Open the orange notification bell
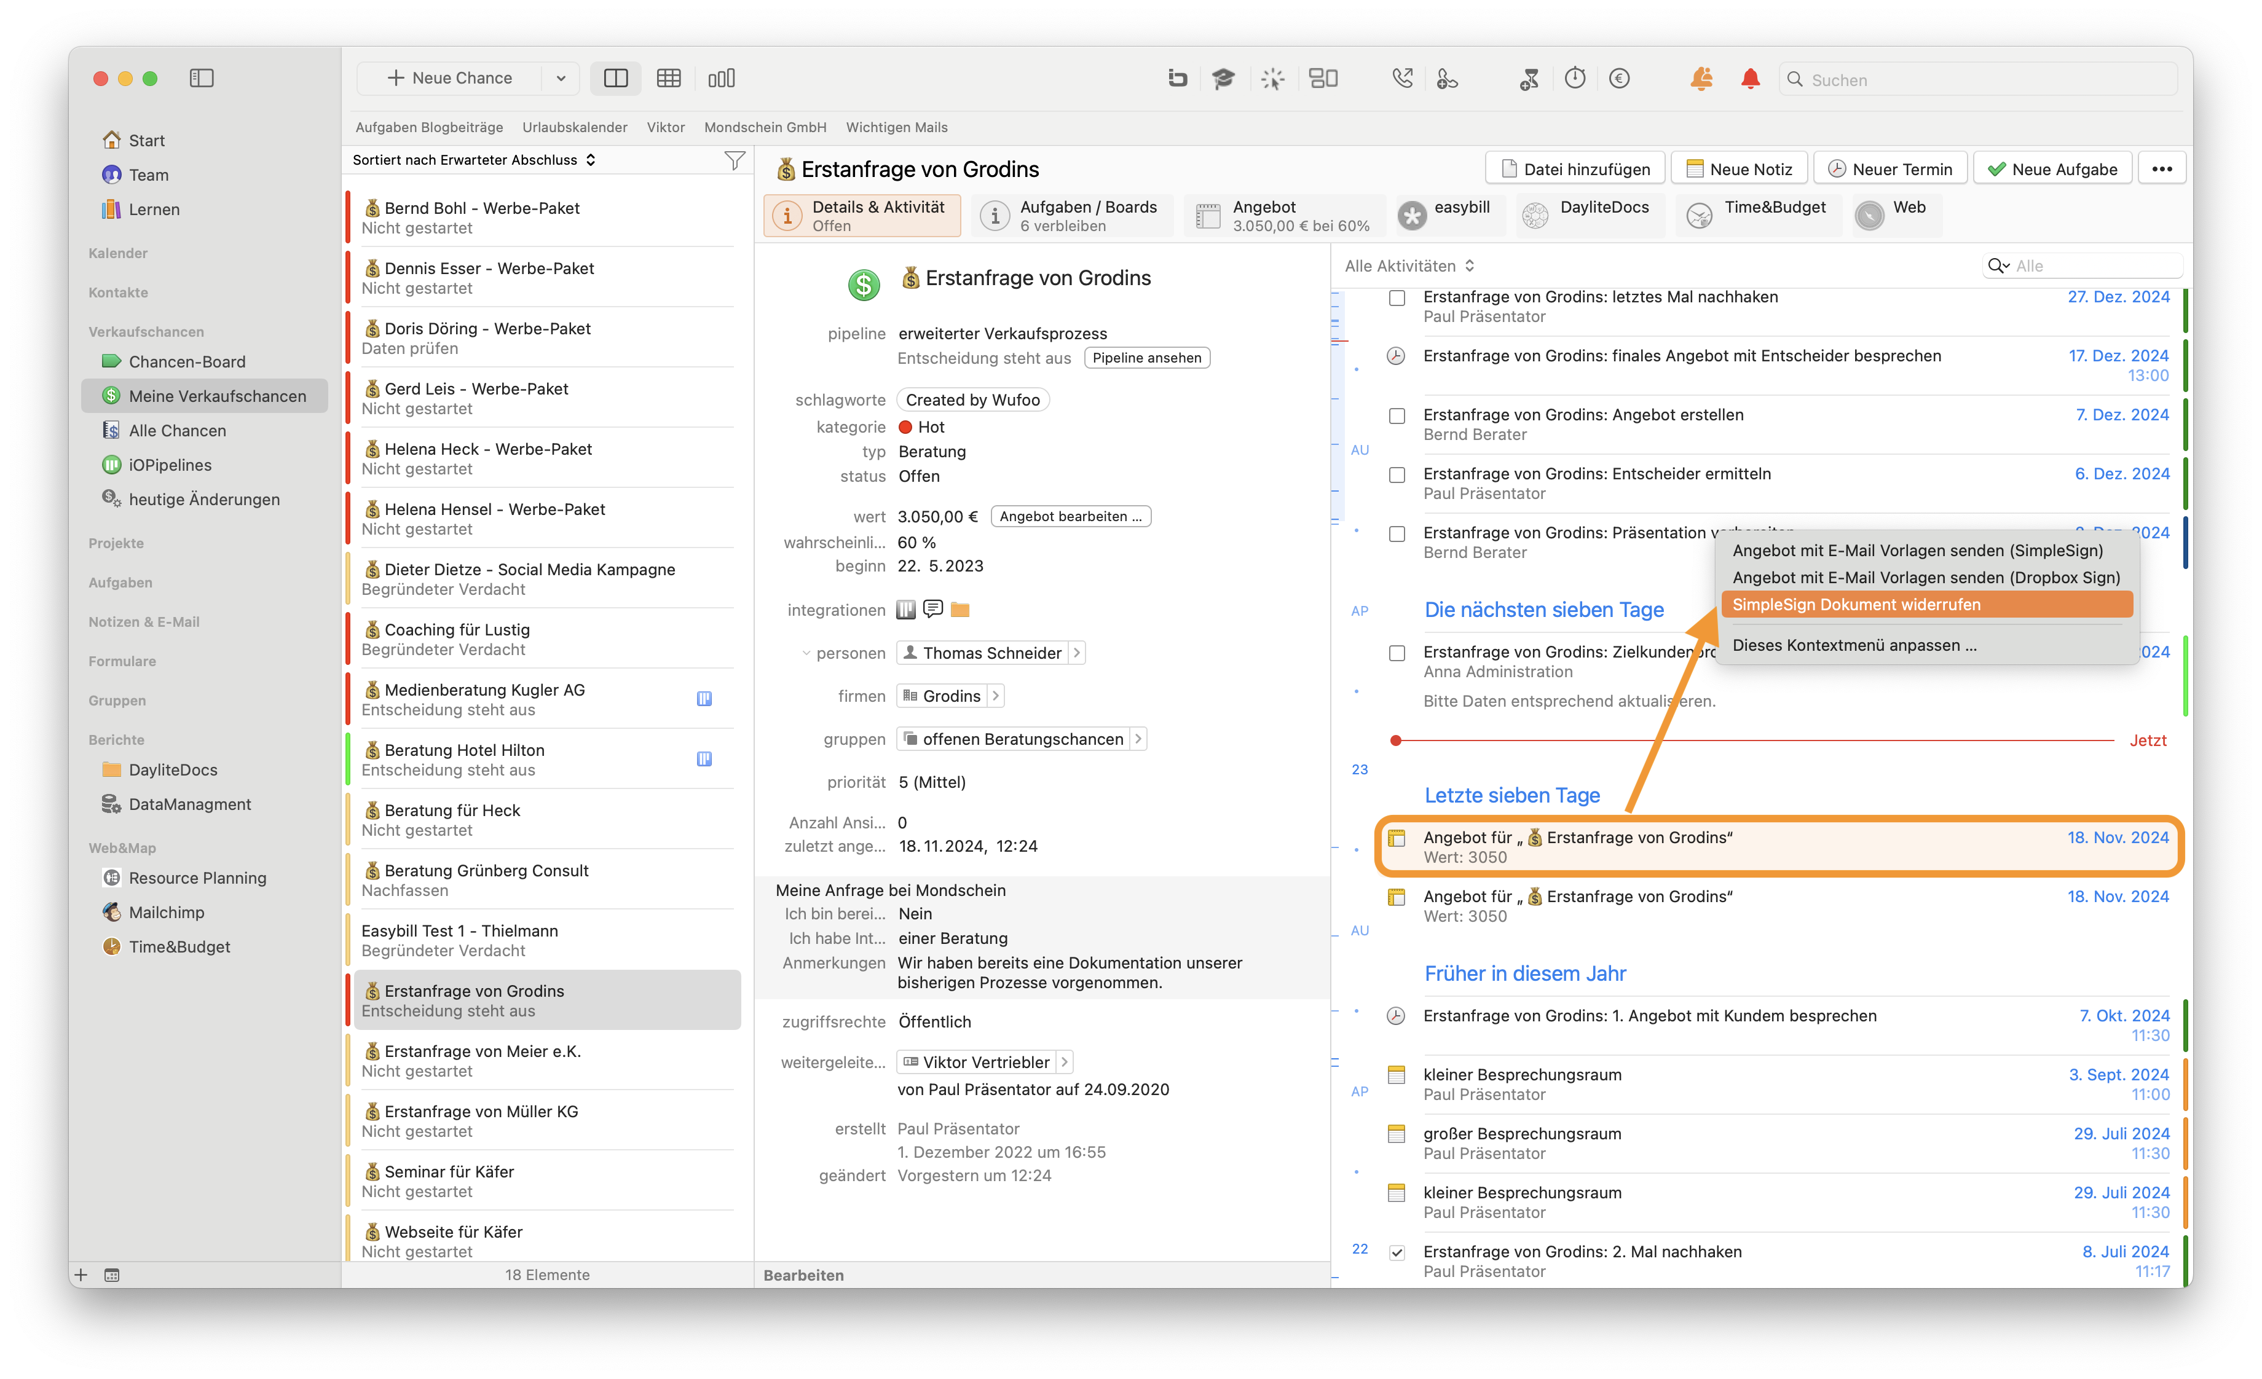2262x1379 pixels. click(x=1701, y=79)
